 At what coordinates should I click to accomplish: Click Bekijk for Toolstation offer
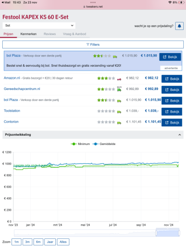pyautogui.click(x=172, y=111)
